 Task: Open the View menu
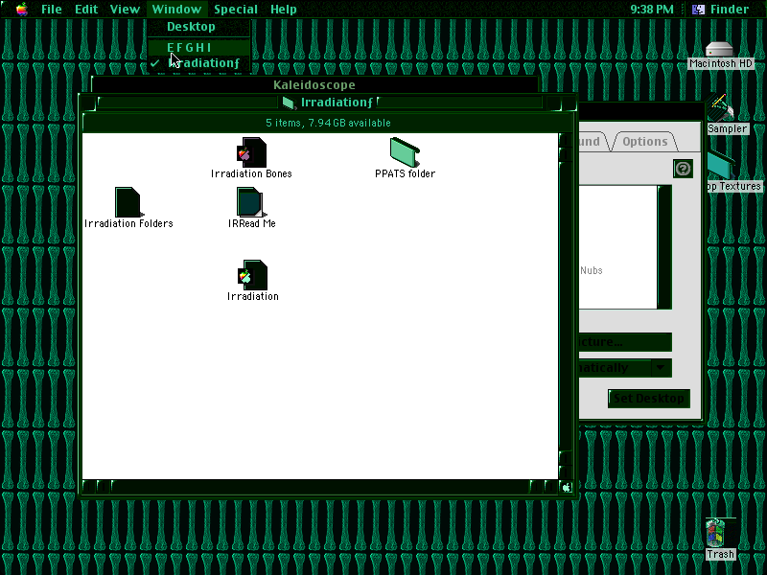coord(125,10)
